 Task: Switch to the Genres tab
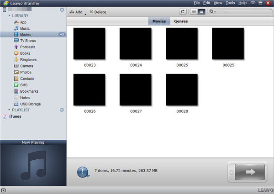point(181,21)
